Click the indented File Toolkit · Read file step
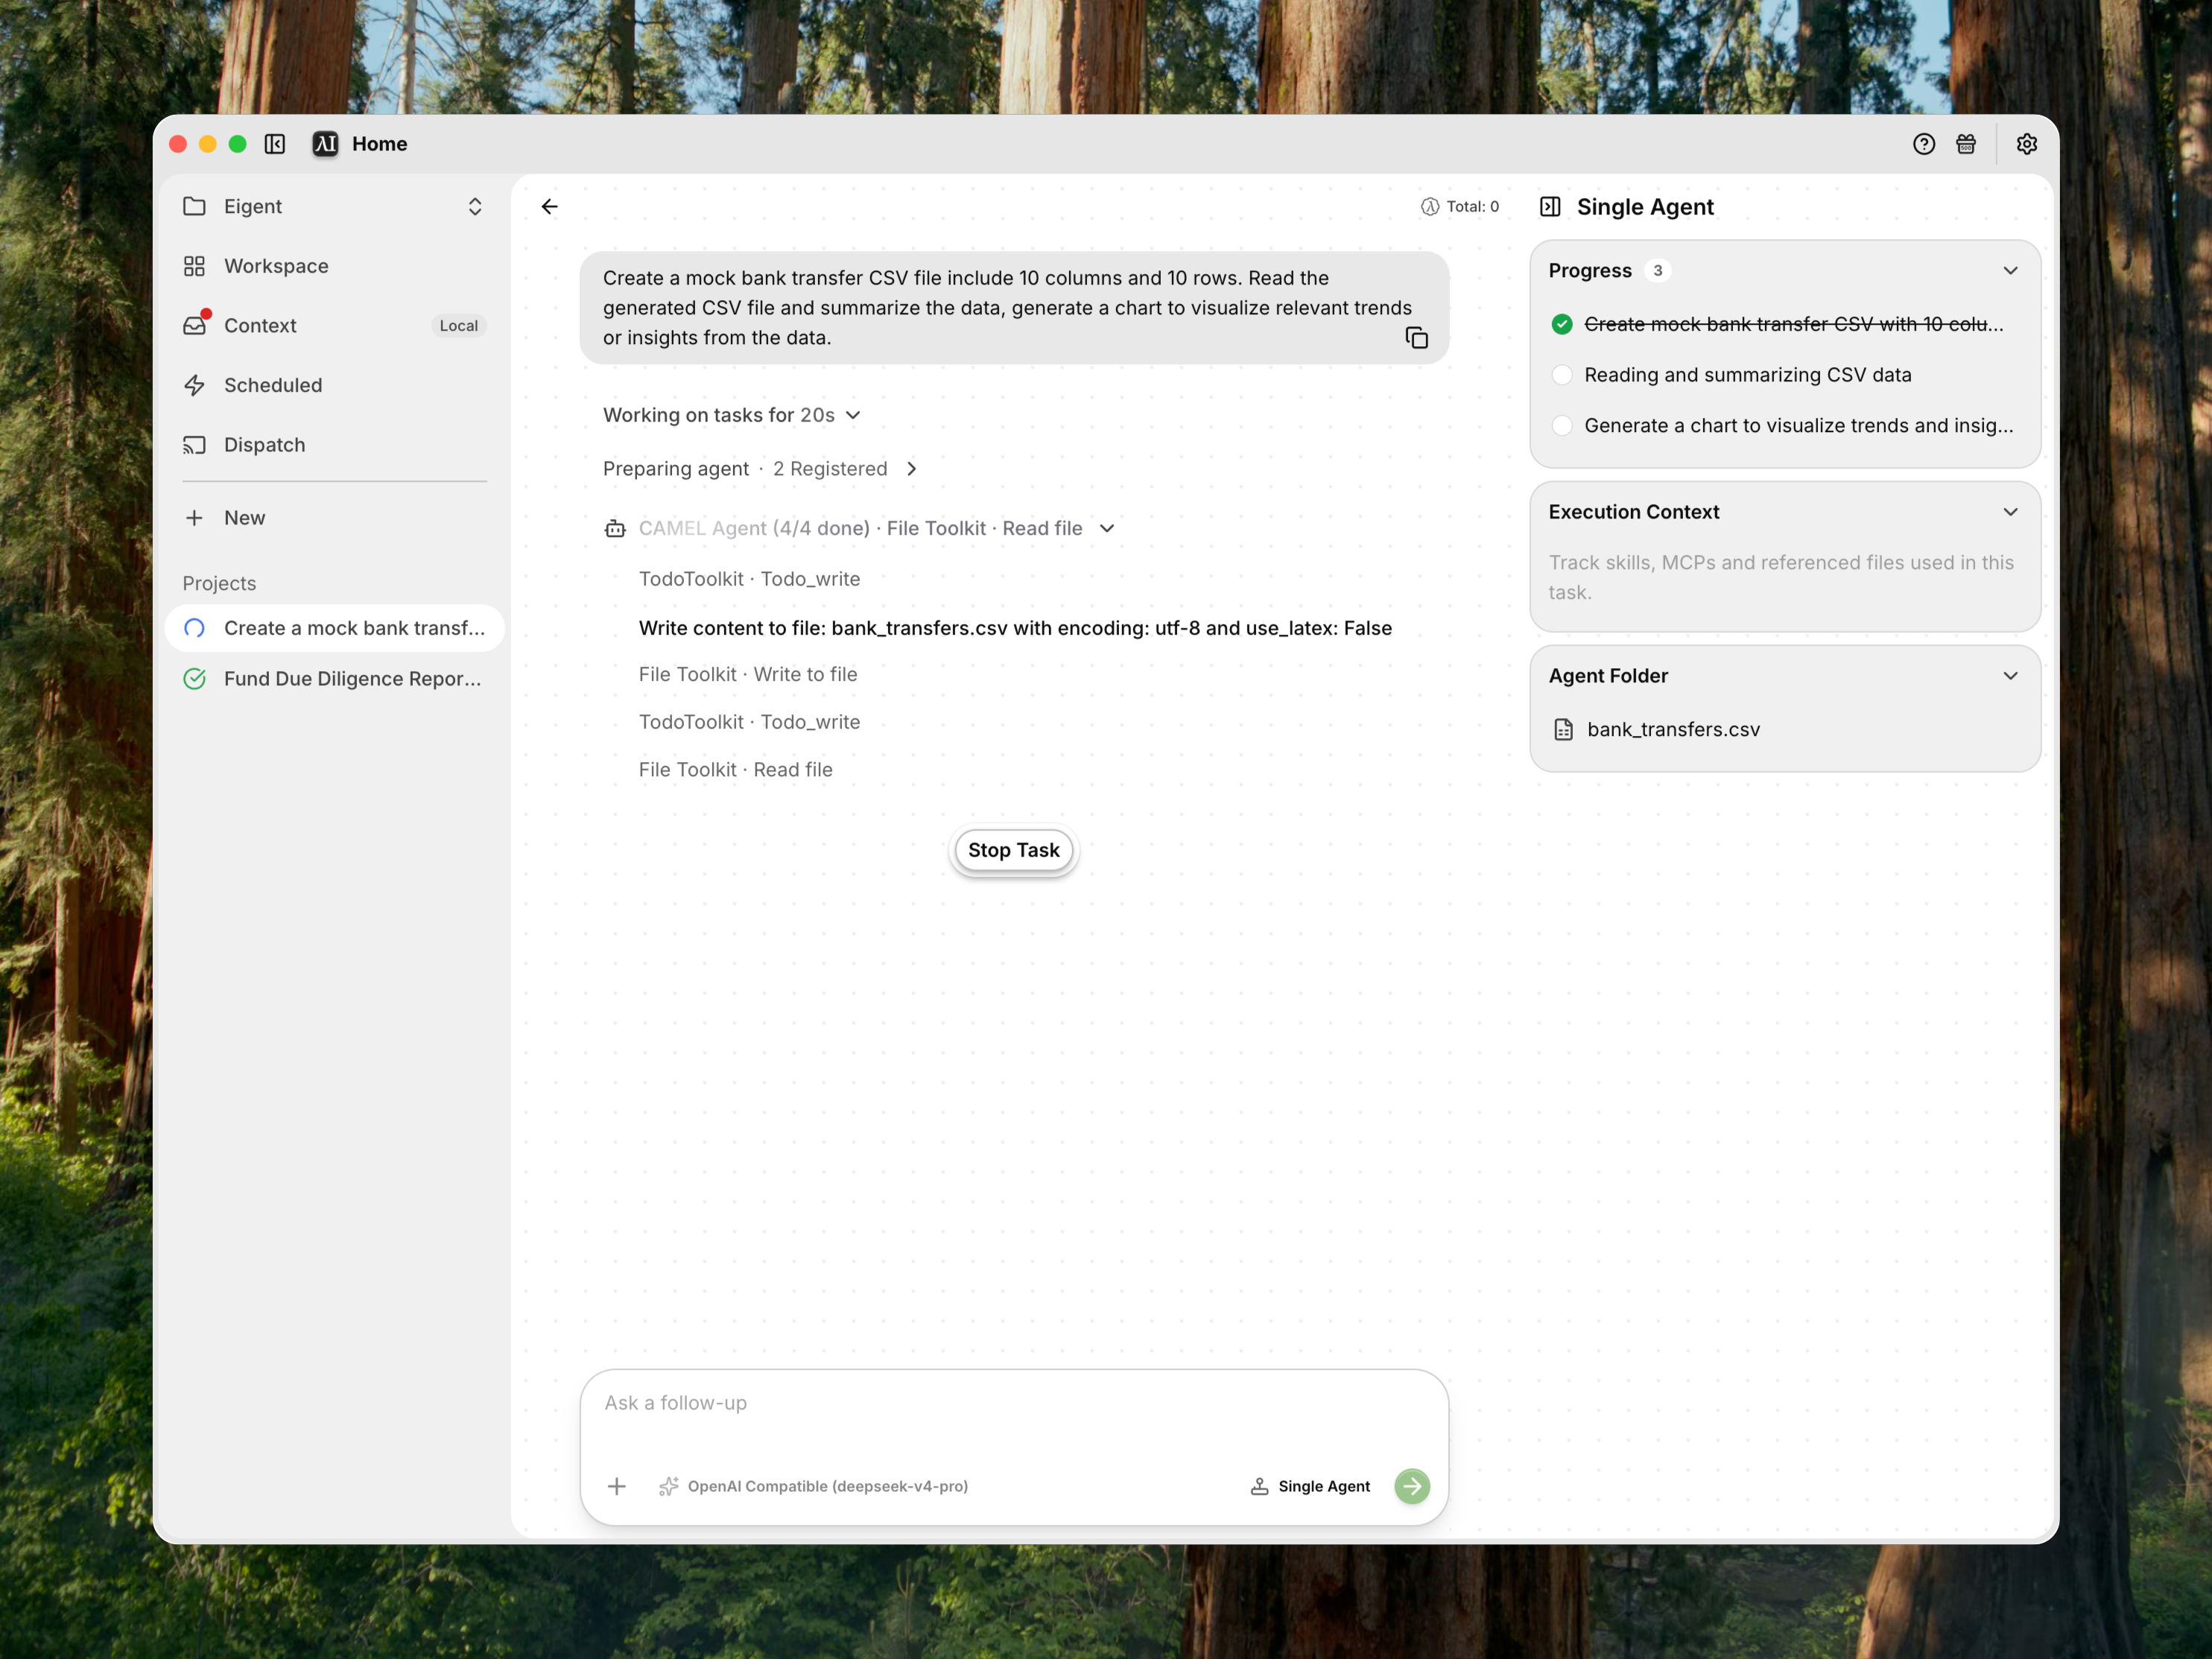Screen dimensions: 2212x1659 735,770
